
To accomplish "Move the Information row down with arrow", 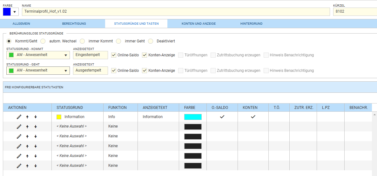I will click(x=36, y=117).
